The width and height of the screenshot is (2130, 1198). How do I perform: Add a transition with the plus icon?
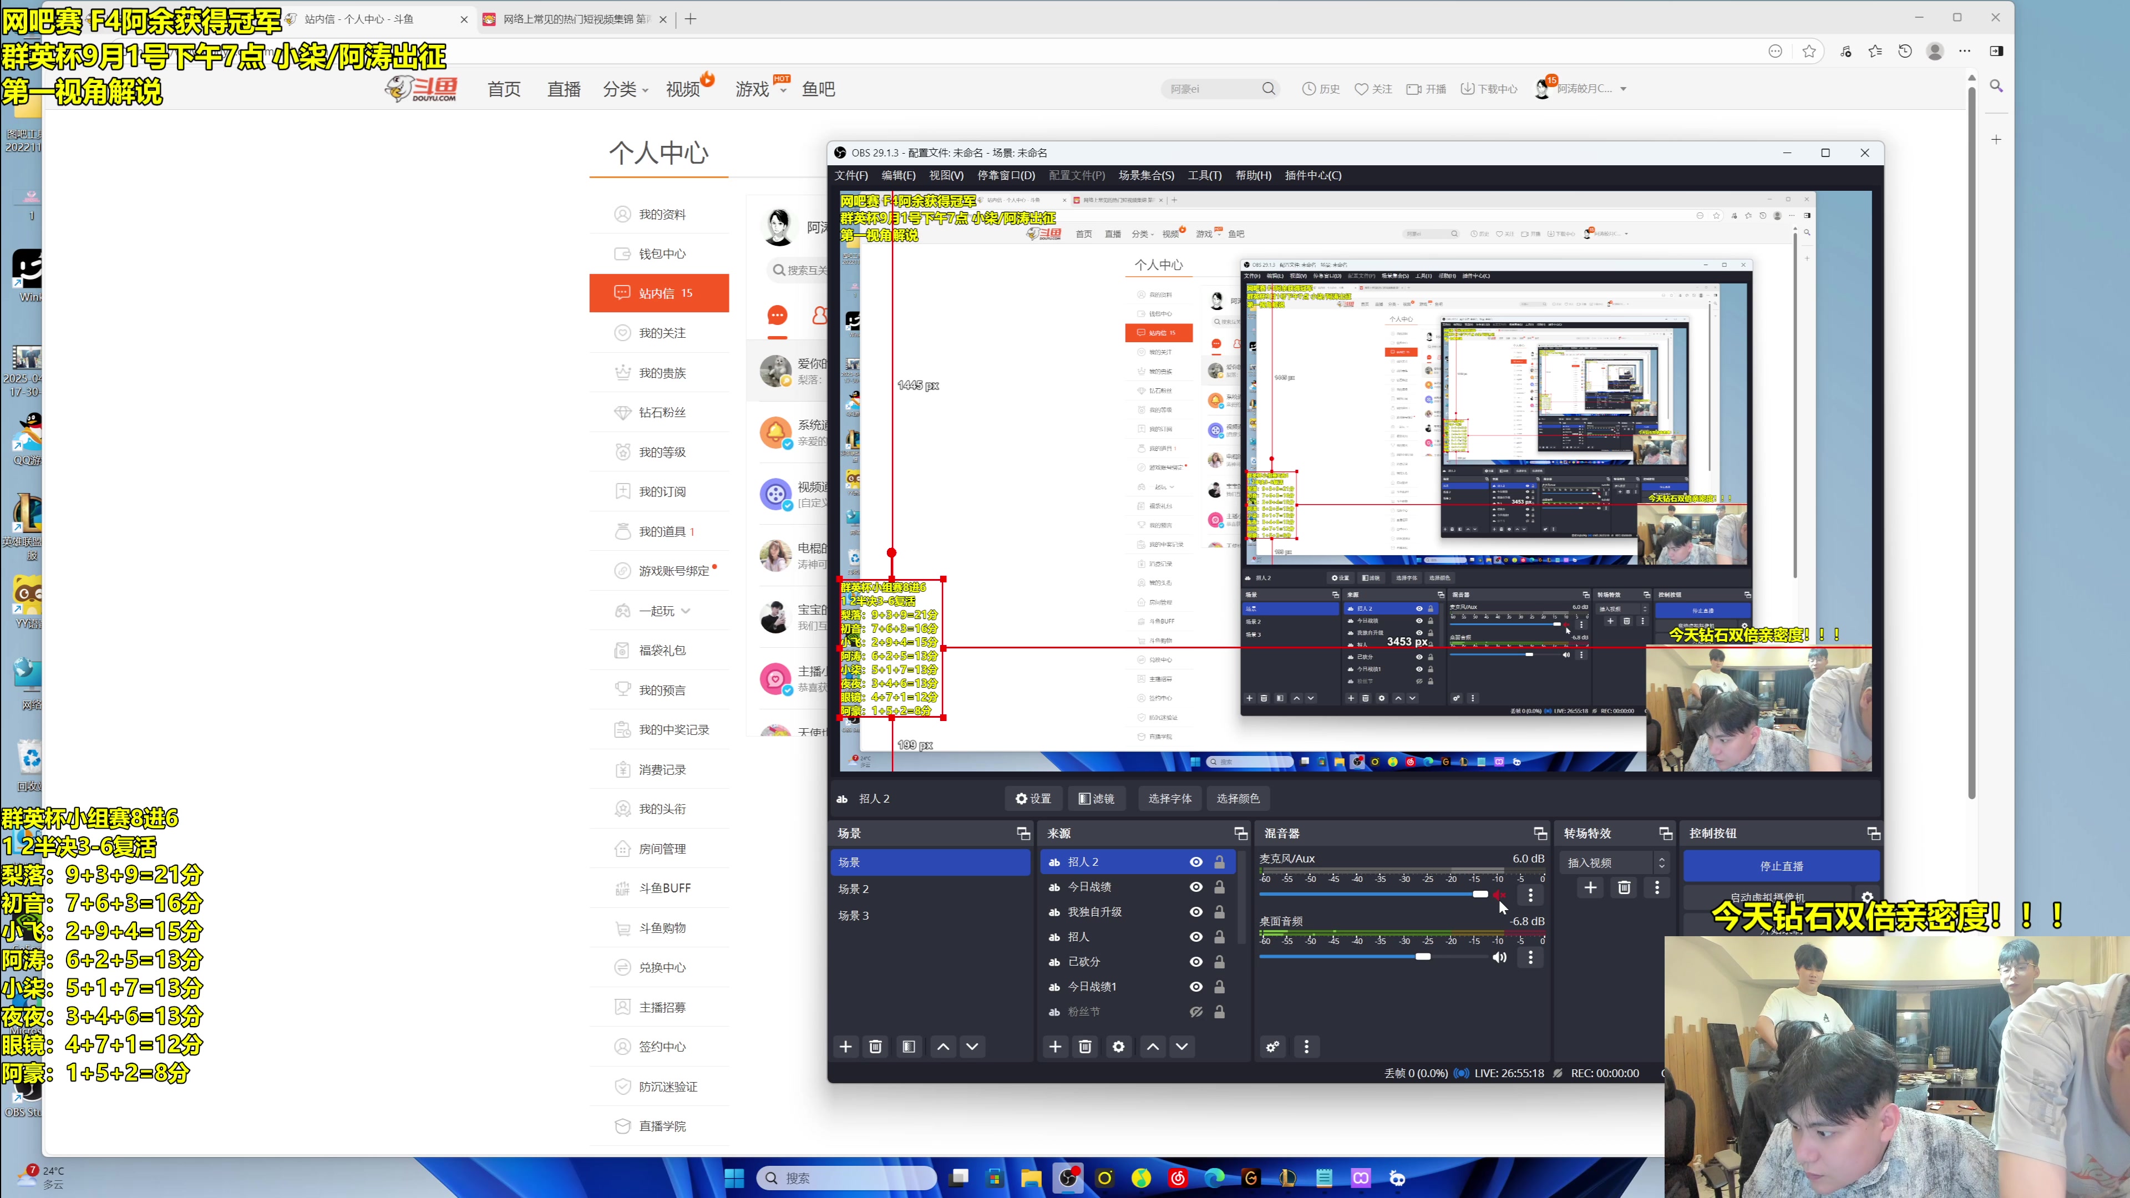(x=1590, y=887)
